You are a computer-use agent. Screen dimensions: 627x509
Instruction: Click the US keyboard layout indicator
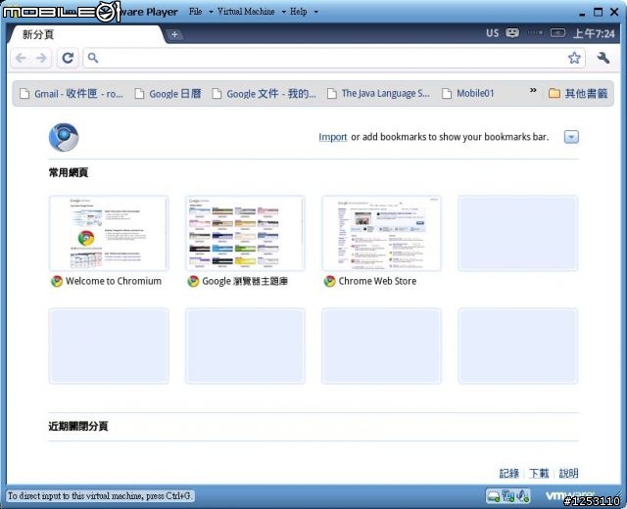[492, 33]
